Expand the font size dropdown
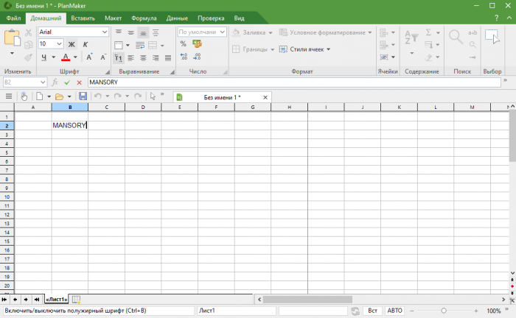This screenshot has width=516, height=318. click(x=60, y=44)
